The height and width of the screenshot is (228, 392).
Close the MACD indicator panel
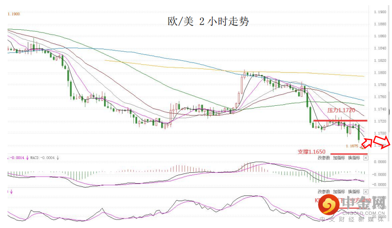[x=366, y=158]
